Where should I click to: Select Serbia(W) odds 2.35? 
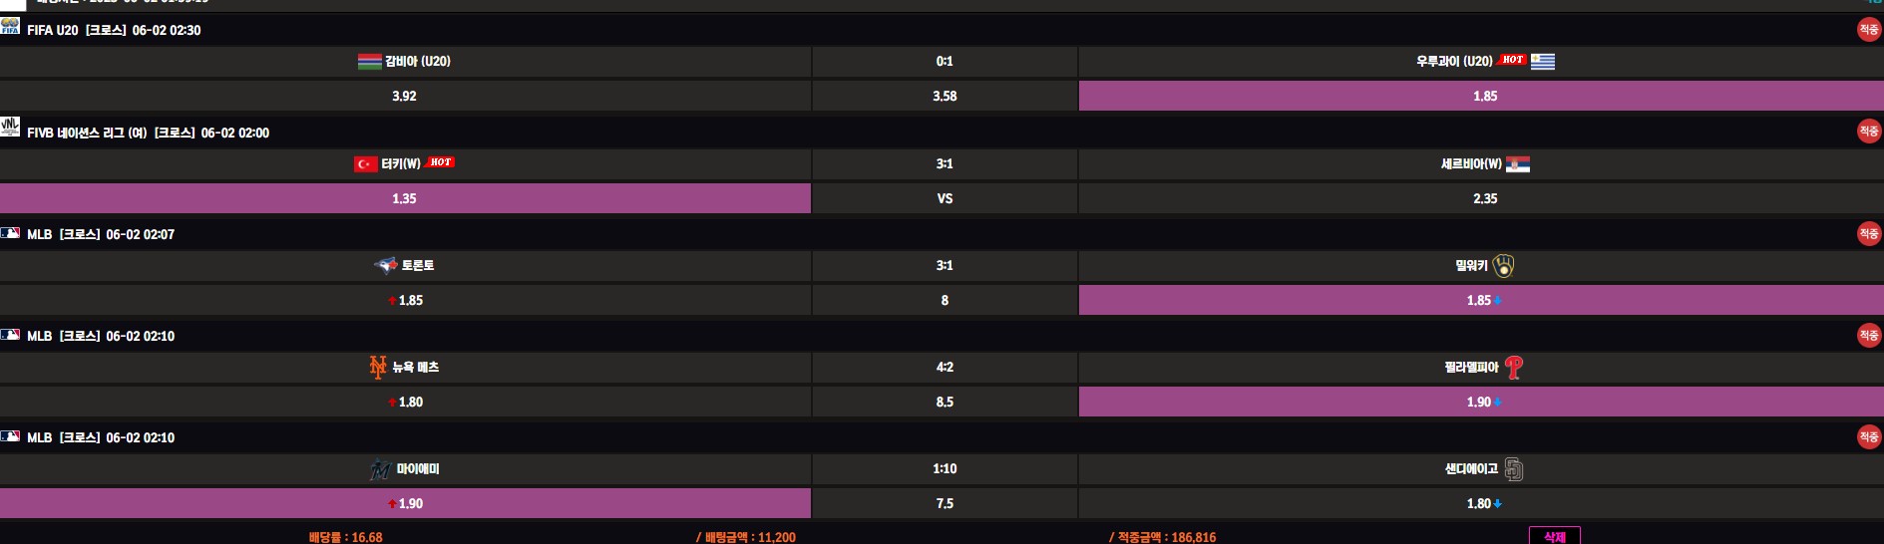click(x=1484, y=199)
